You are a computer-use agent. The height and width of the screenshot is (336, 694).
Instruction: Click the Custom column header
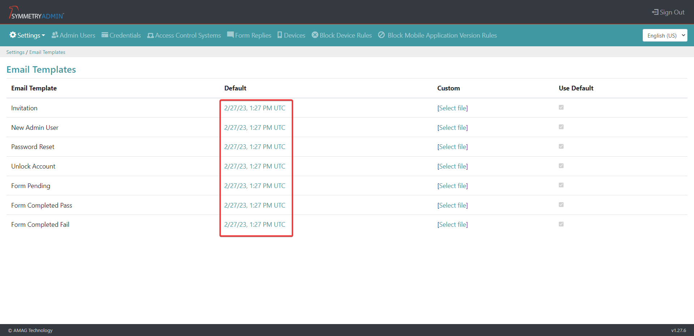(x=449, y=88)
